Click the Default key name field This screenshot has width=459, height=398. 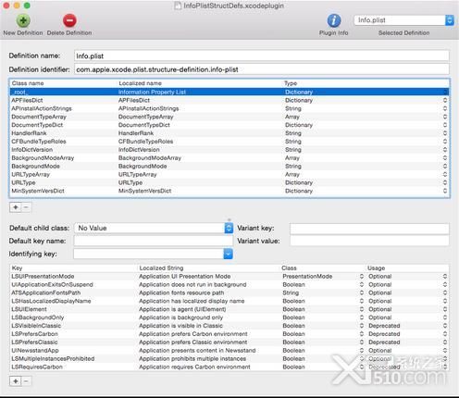154,241
